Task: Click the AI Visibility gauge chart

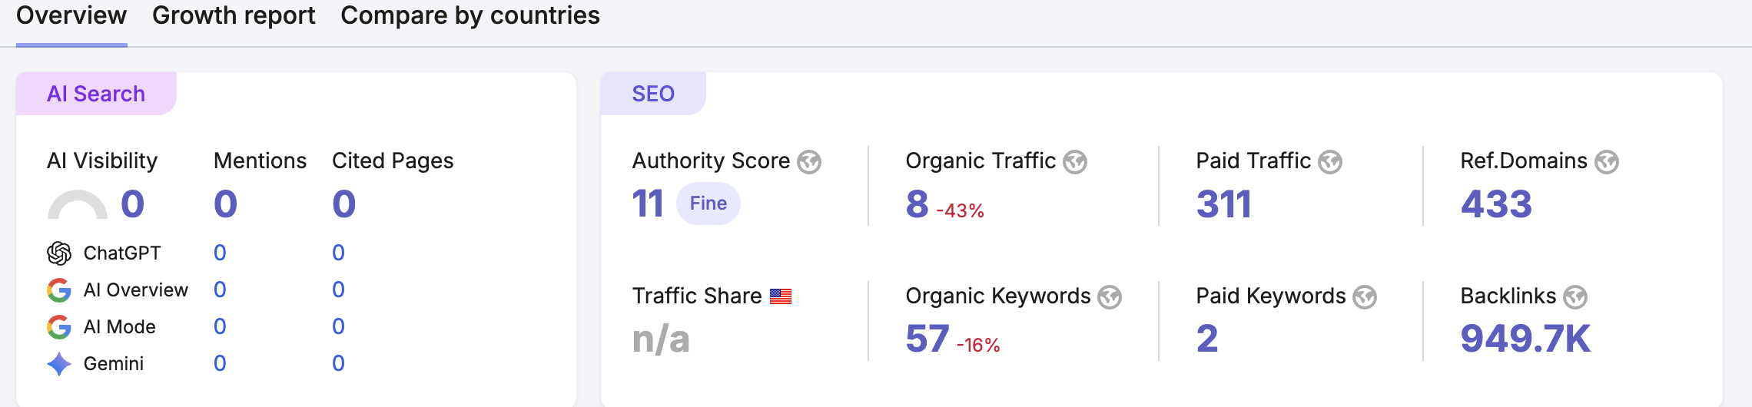Action: point(78,204)
